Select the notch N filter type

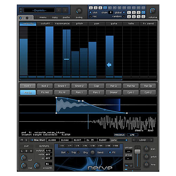pyautogui.click(x=31, y=151)
